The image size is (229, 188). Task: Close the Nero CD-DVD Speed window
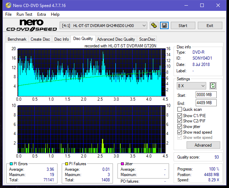(218, 5)
